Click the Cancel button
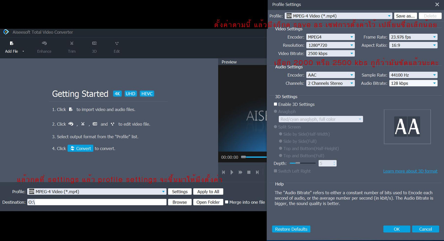Viewport: 444px width, 241px height. 425,229
